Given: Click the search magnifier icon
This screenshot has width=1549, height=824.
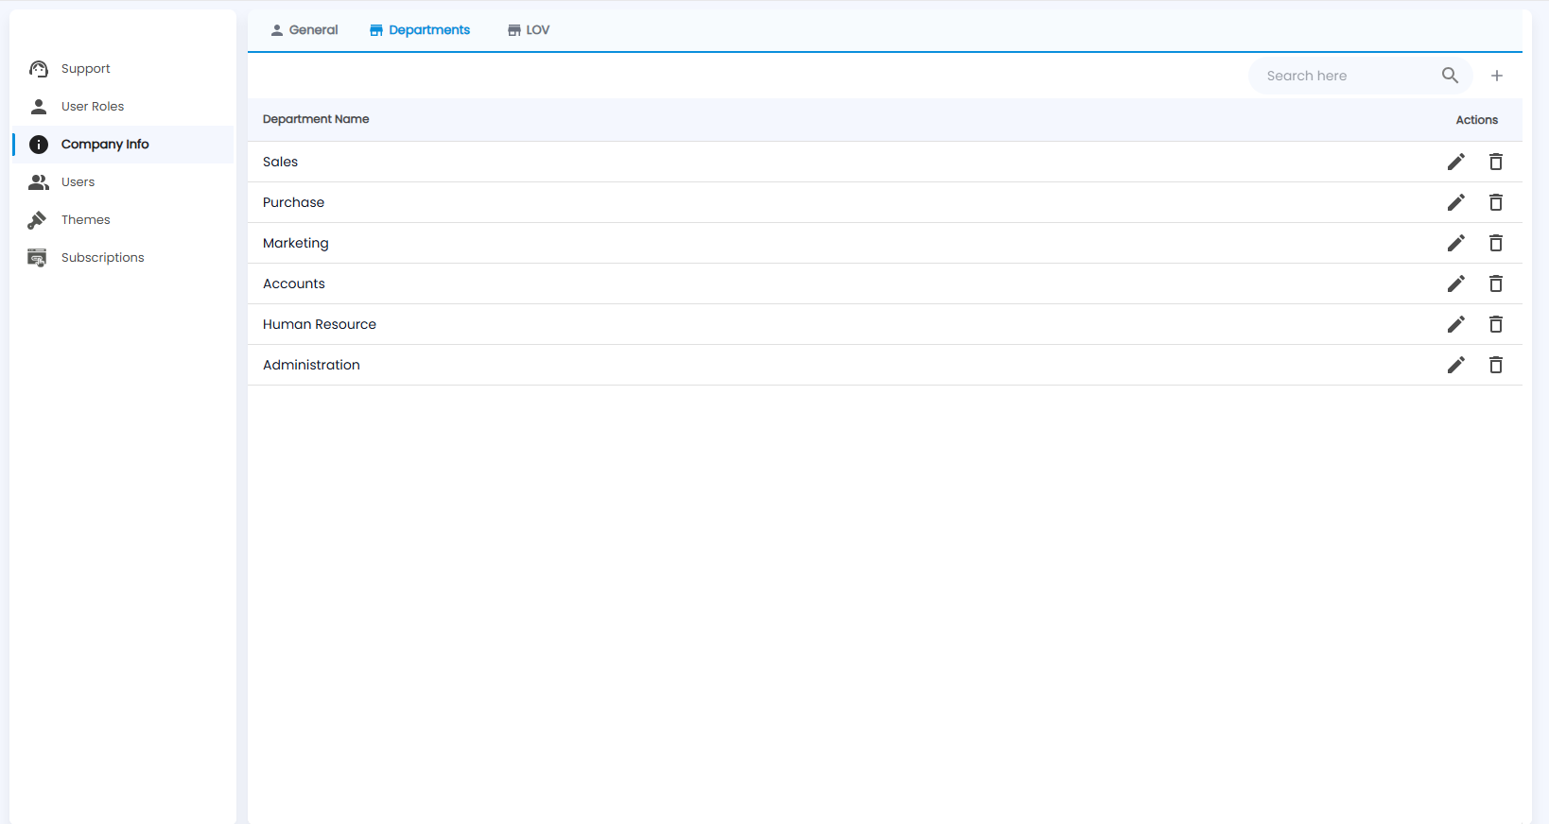Looking at the screenshot, I should [1450, 76].
